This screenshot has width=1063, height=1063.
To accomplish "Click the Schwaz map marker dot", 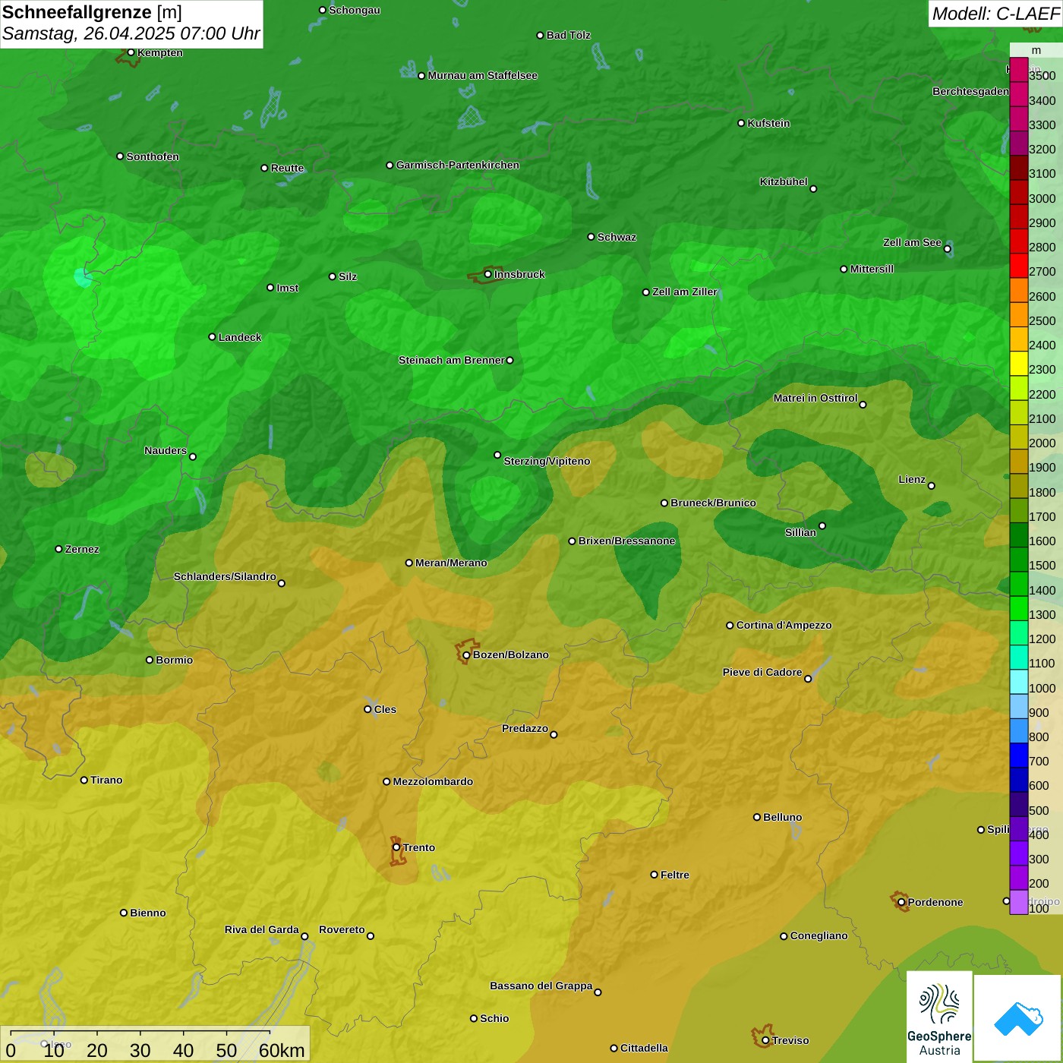I will (x=591, y=236).
